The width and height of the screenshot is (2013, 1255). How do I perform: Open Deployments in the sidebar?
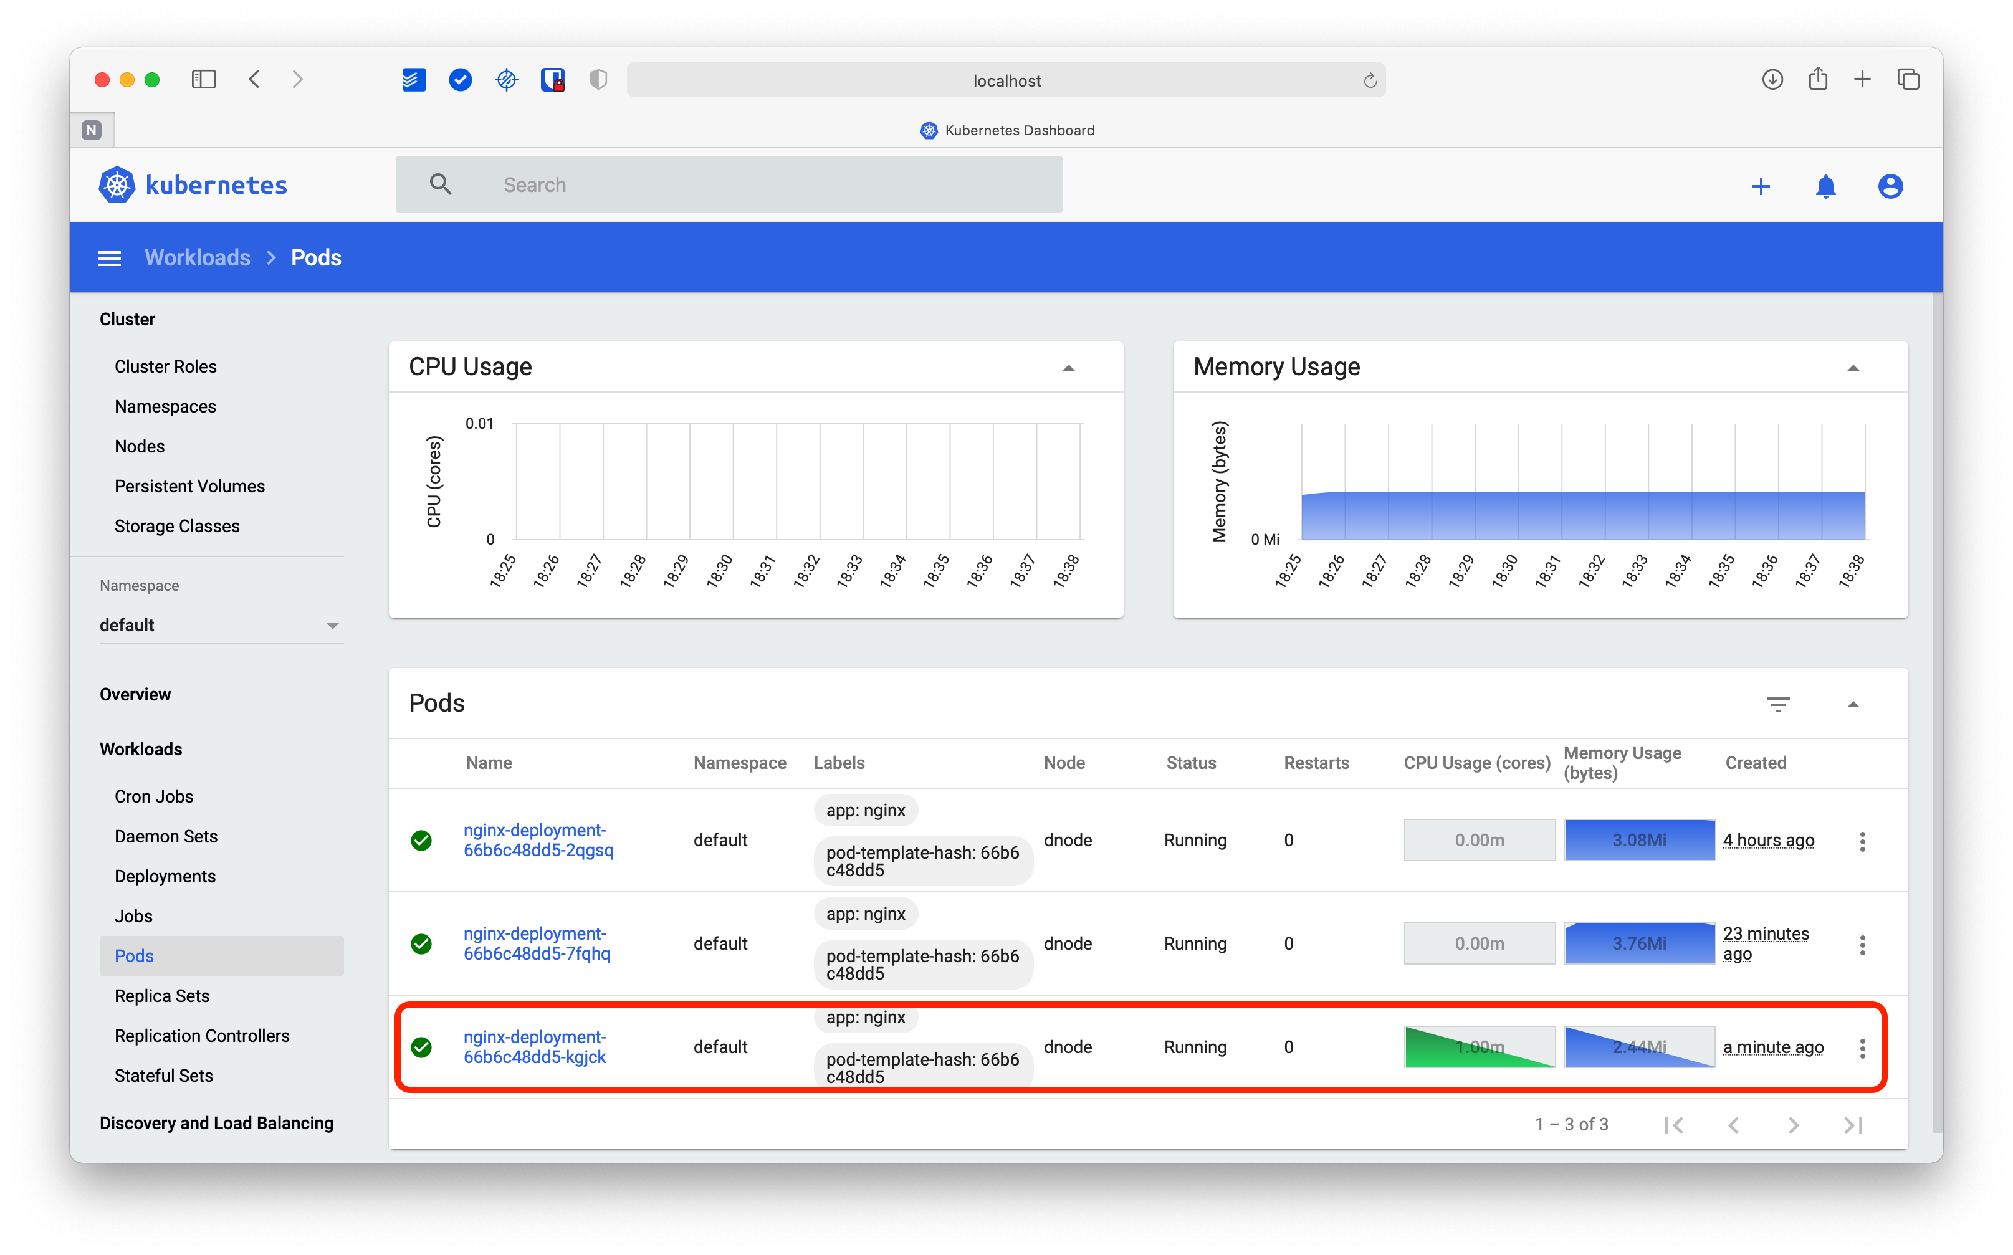click(x=165, y=877)
